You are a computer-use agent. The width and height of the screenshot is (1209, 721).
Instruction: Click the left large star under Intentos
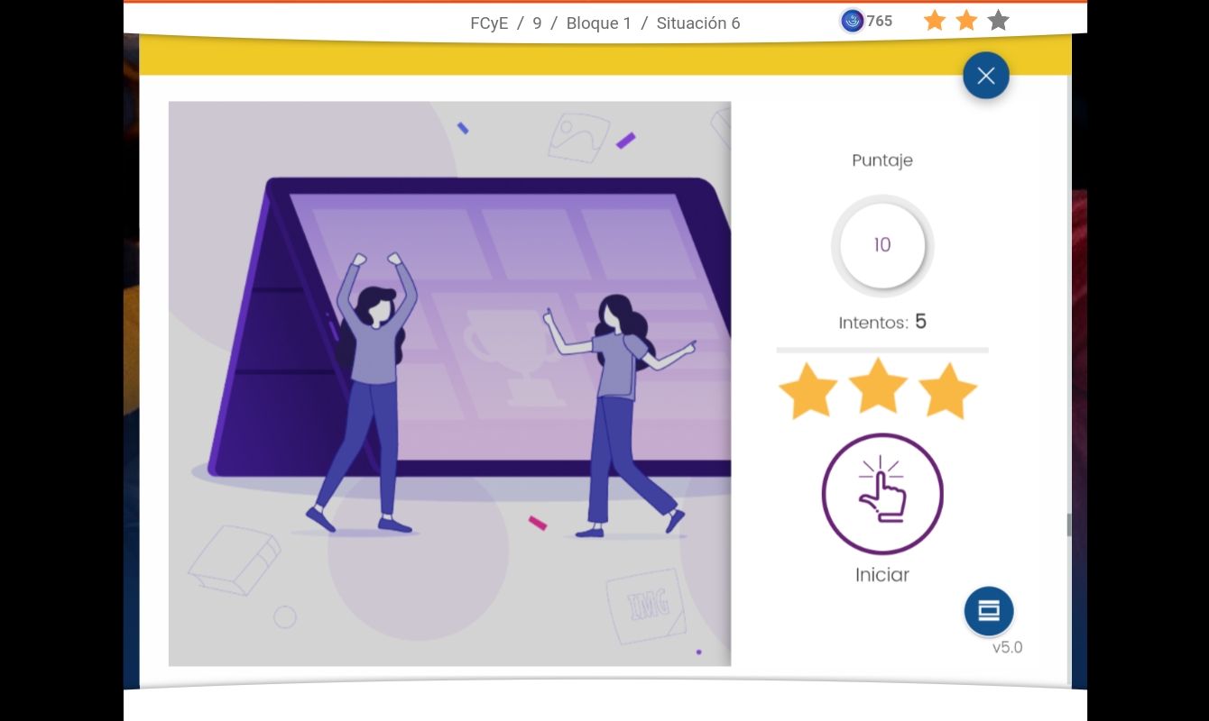click(808, 391)
